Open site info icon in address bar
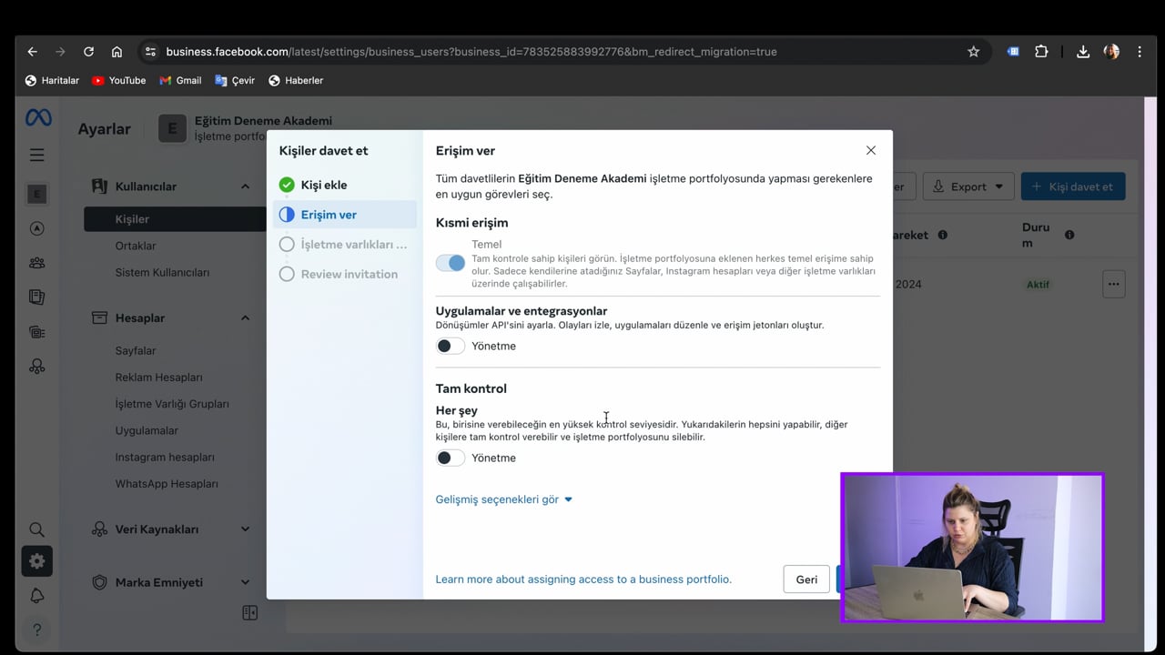1165x655 pixels. tap(151, 52)
